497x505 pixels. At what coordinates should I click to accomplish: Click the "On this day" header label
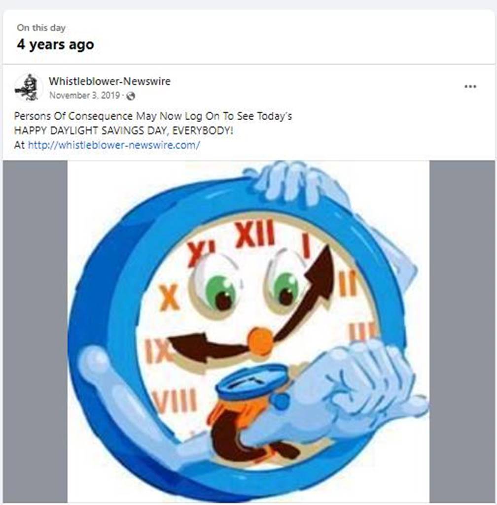pyautogui.click(x=41, y=28)
